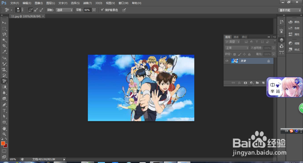This screenshot has height=163, width=303.
Task: Toggle type layer filter
Action: tap(257, 42)
